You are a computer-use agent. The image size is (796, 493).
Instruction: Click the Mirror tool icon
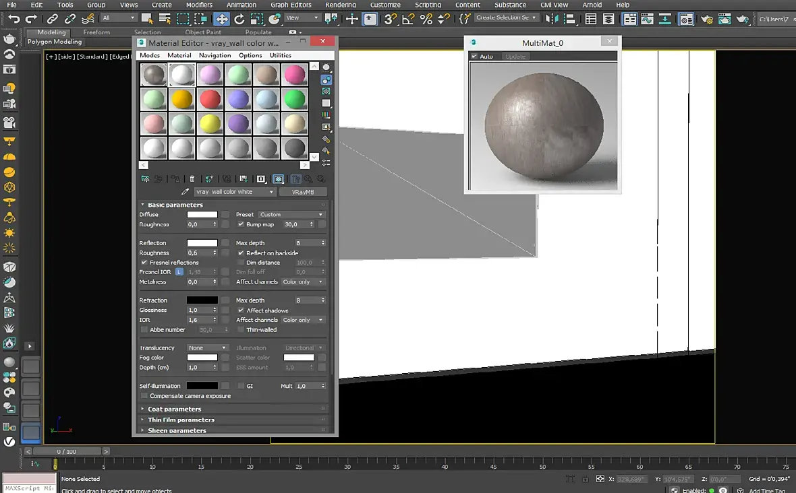pyautogui.click(x=552, y=19)
